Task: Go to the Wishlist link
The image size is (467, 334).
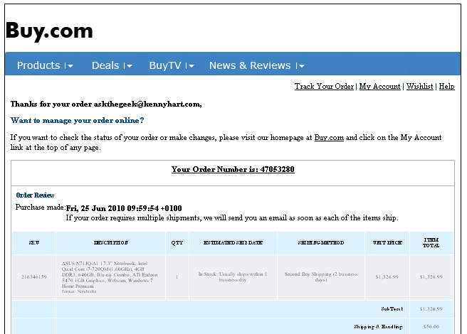Action: 419,86
